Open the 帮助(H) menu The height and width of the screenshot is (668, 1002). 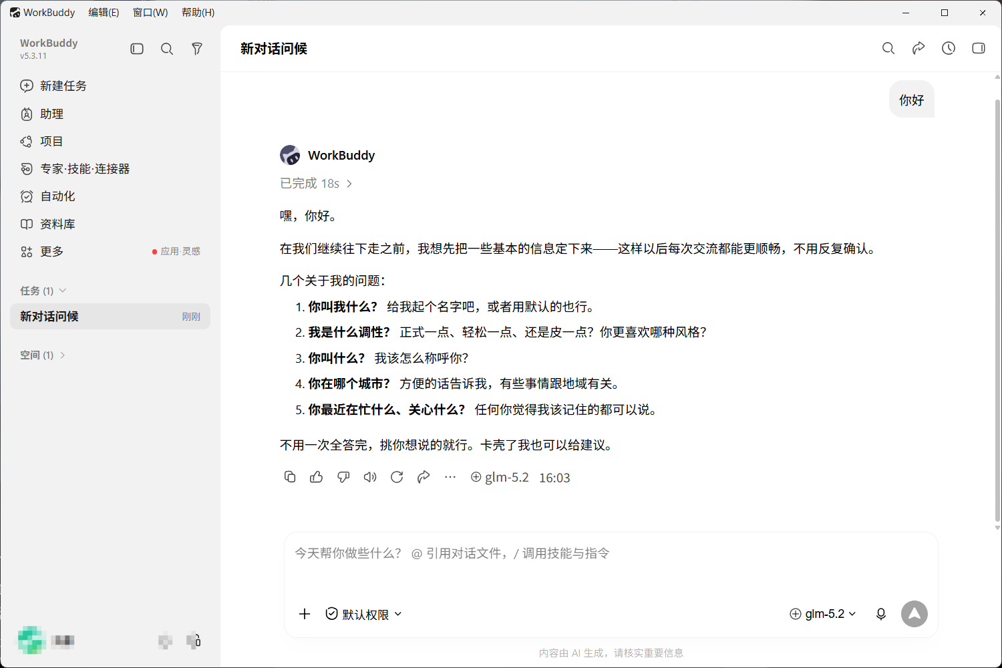tap(198, 13)
